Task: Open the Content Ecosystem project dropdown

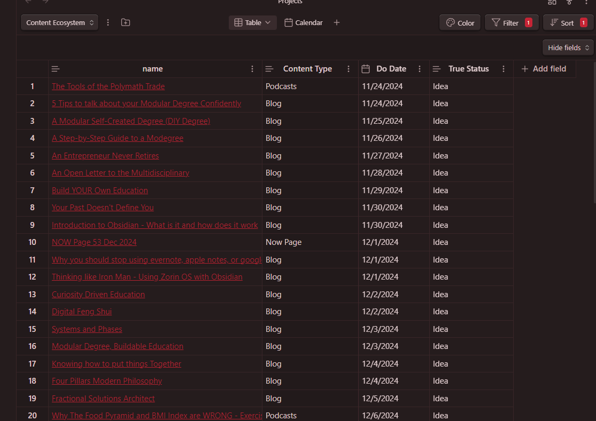Action: 59,23
